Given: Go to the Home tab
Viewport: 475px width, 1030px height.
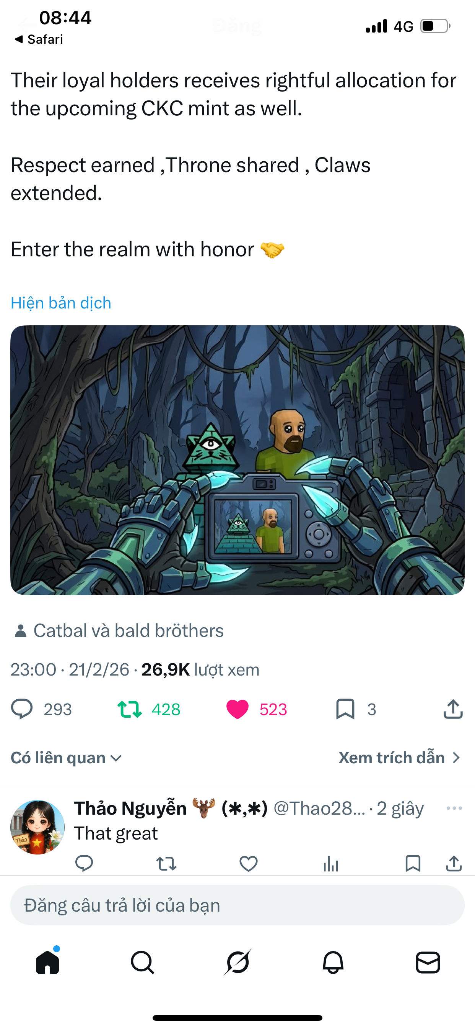Looking at the screenshot, I should (47, 962).
